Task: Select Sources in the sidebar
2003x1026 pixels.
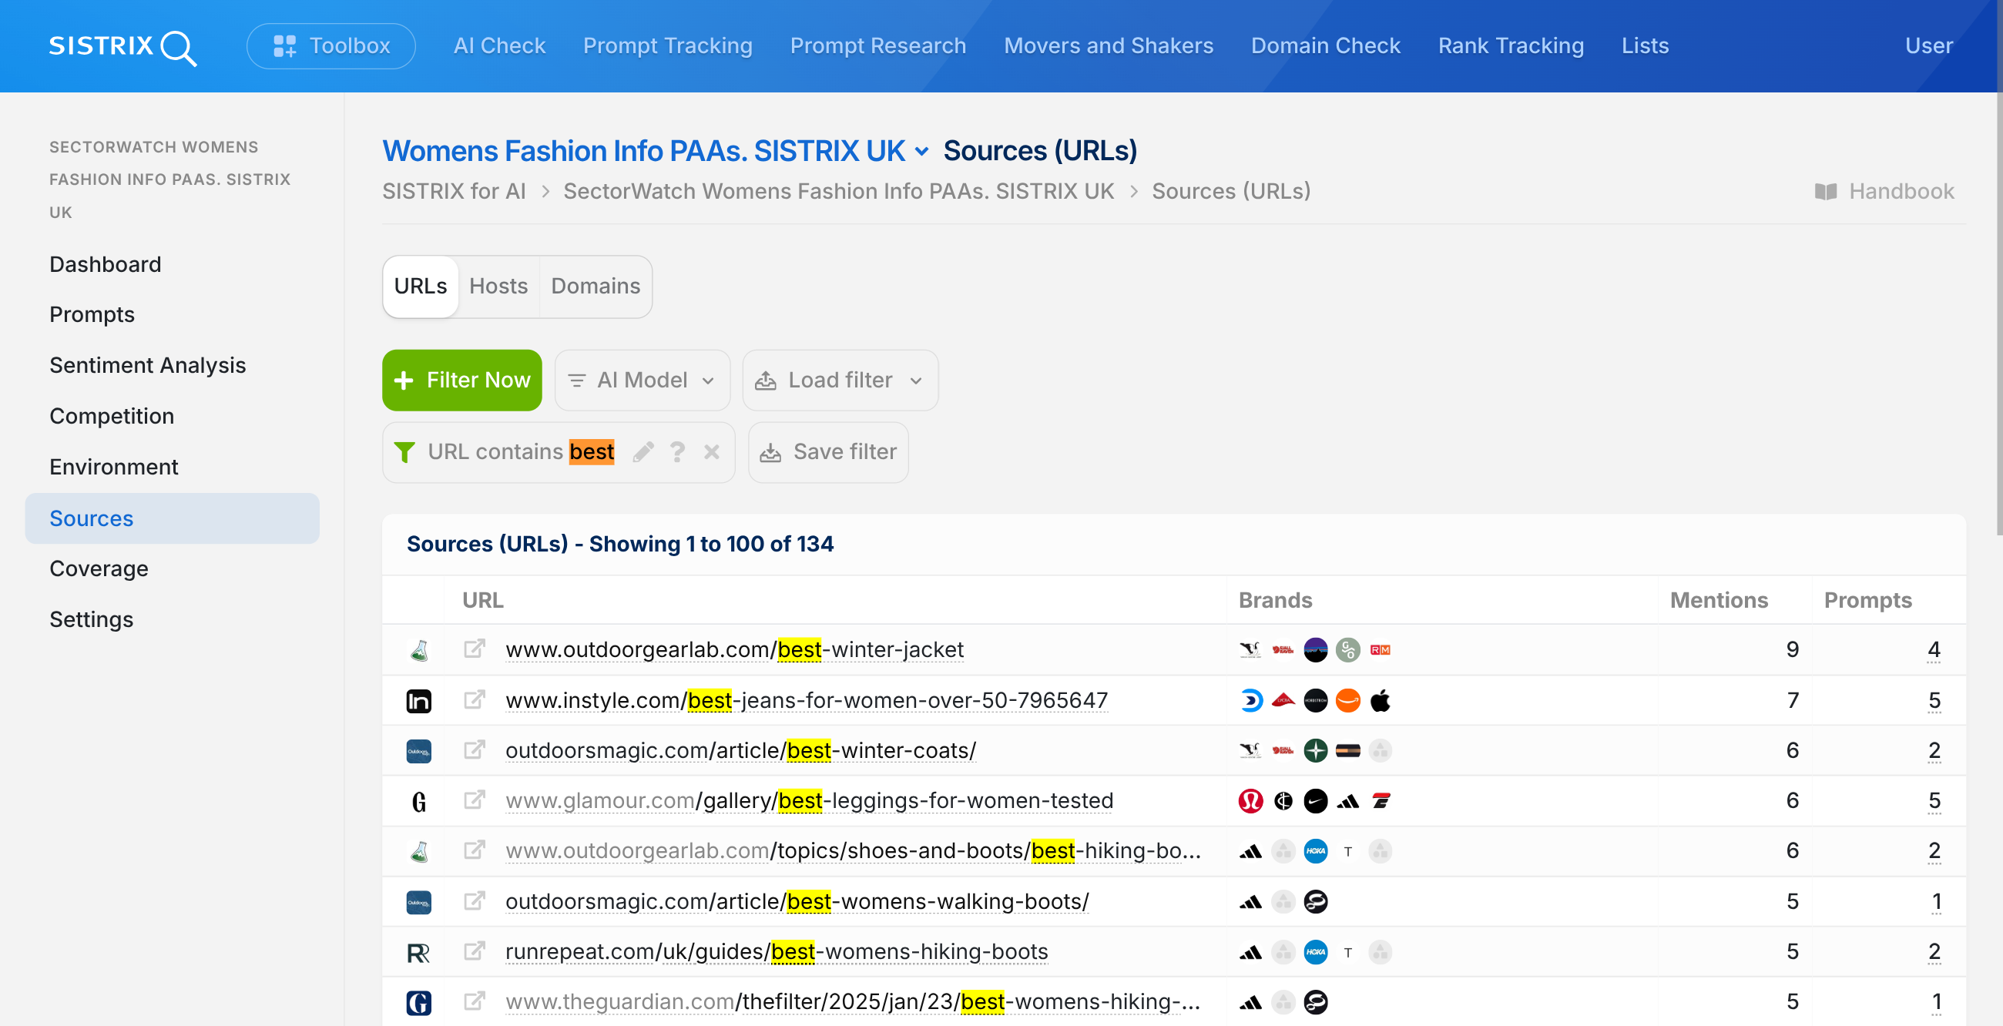Action: [172, 518]
